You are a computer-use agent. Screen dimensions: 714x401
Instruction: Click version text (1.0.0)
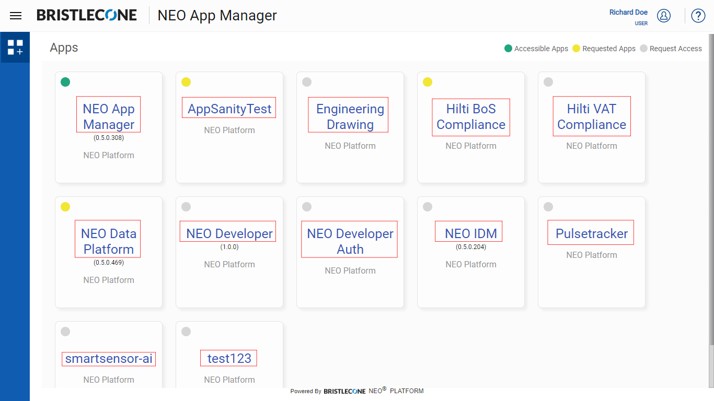pyautogui.click(x=229, y=247)
